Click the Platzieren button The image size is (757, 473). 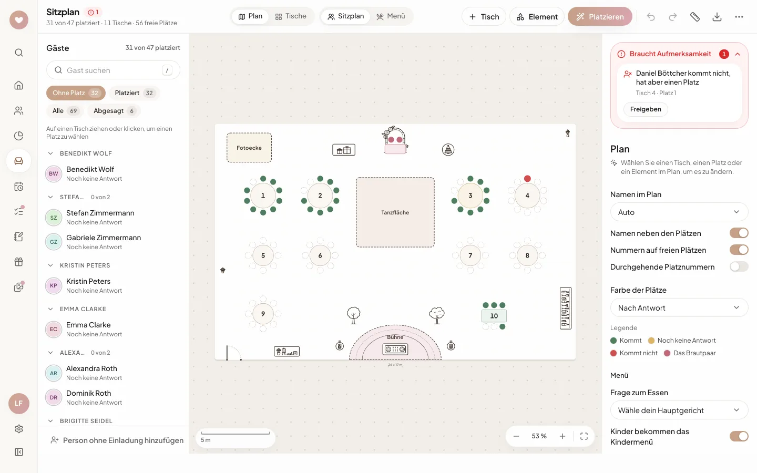[x=600, y=17]
